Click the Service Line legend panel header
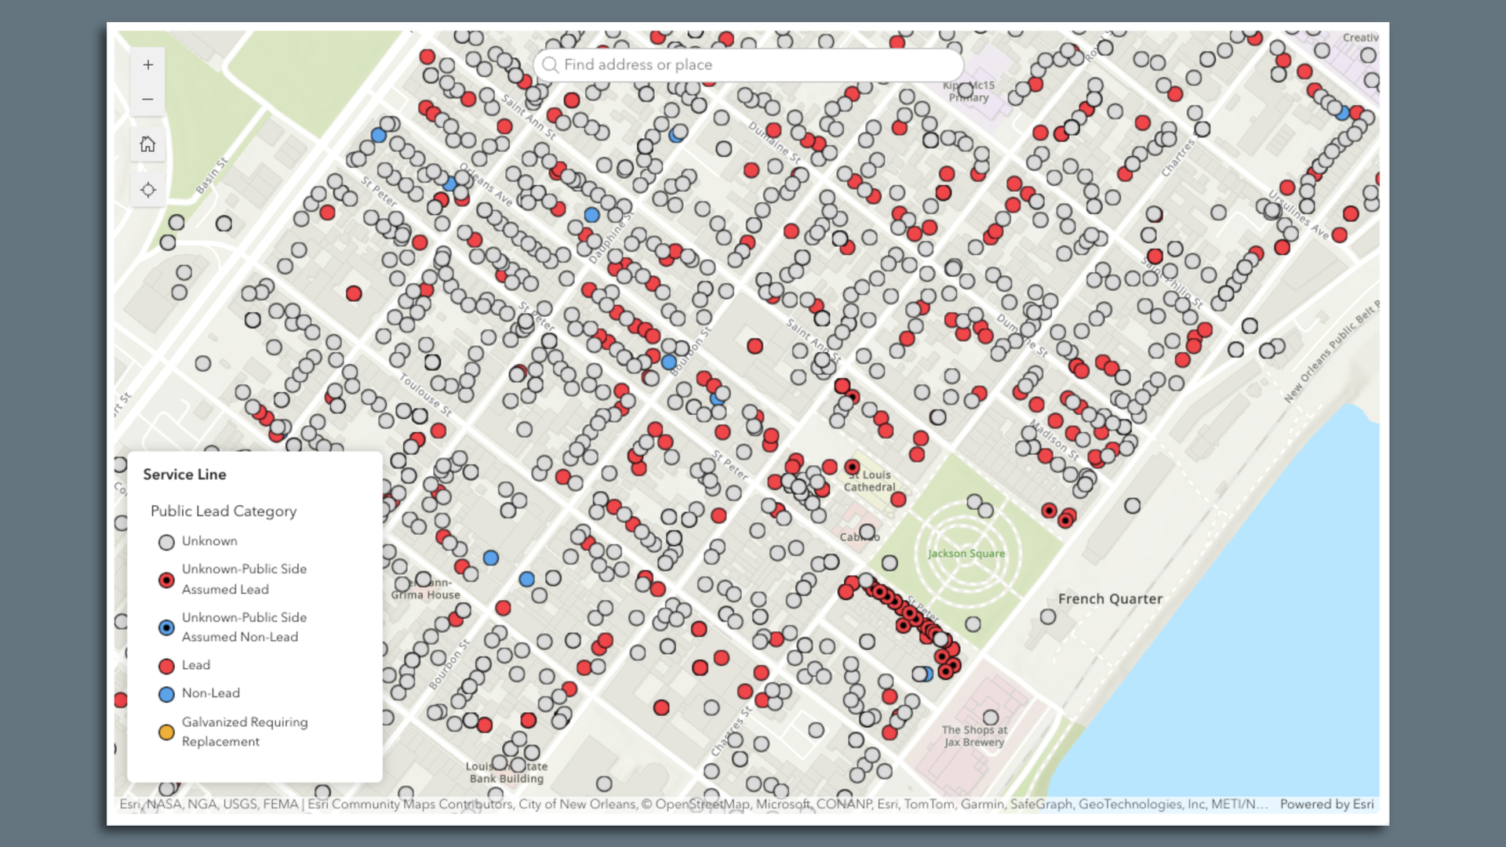The height and width of the screenshot is (847, 1506). (185, 474)
